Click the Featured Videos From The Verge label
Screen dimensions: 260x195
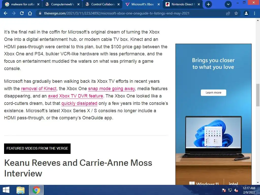[37, 149]
